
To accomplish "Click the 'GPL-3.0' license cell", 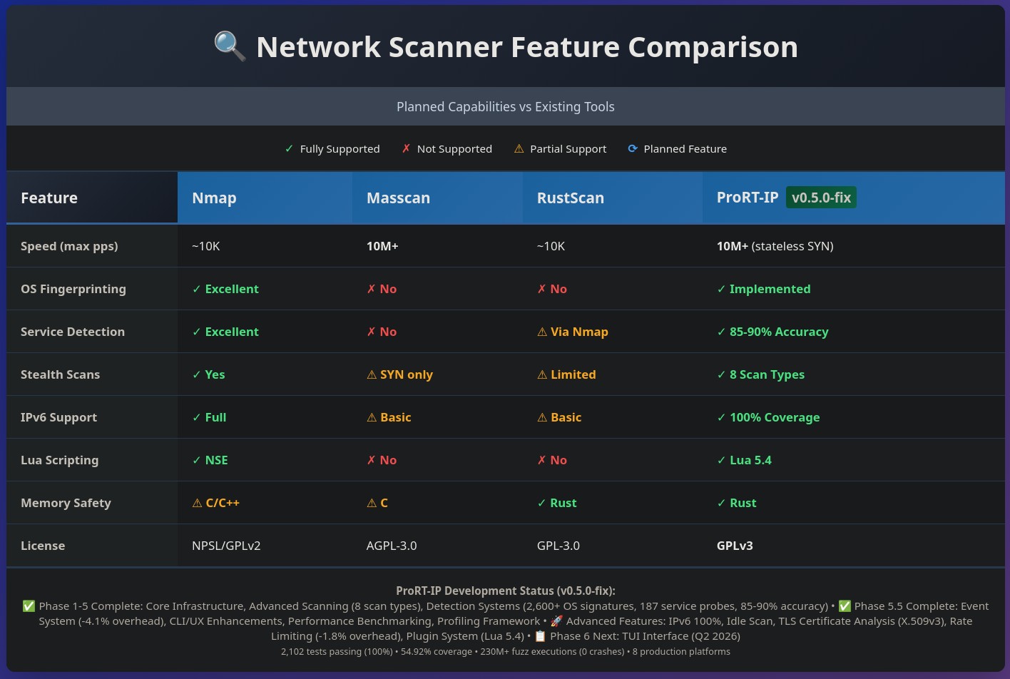I will (558, 546).
